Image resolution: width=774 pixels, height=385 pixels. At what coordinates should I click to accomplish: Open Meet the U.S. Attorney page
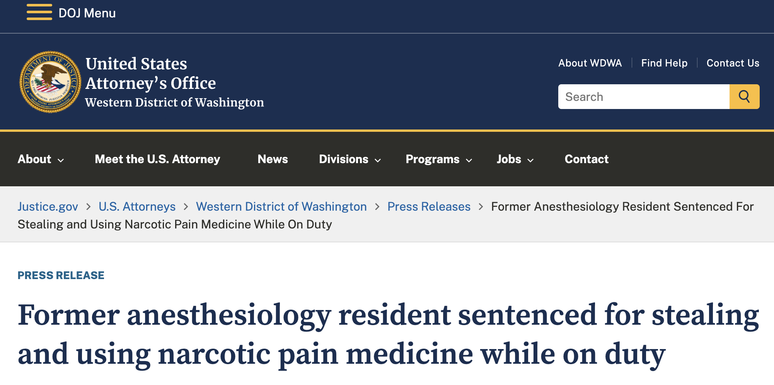coord(157,159)
